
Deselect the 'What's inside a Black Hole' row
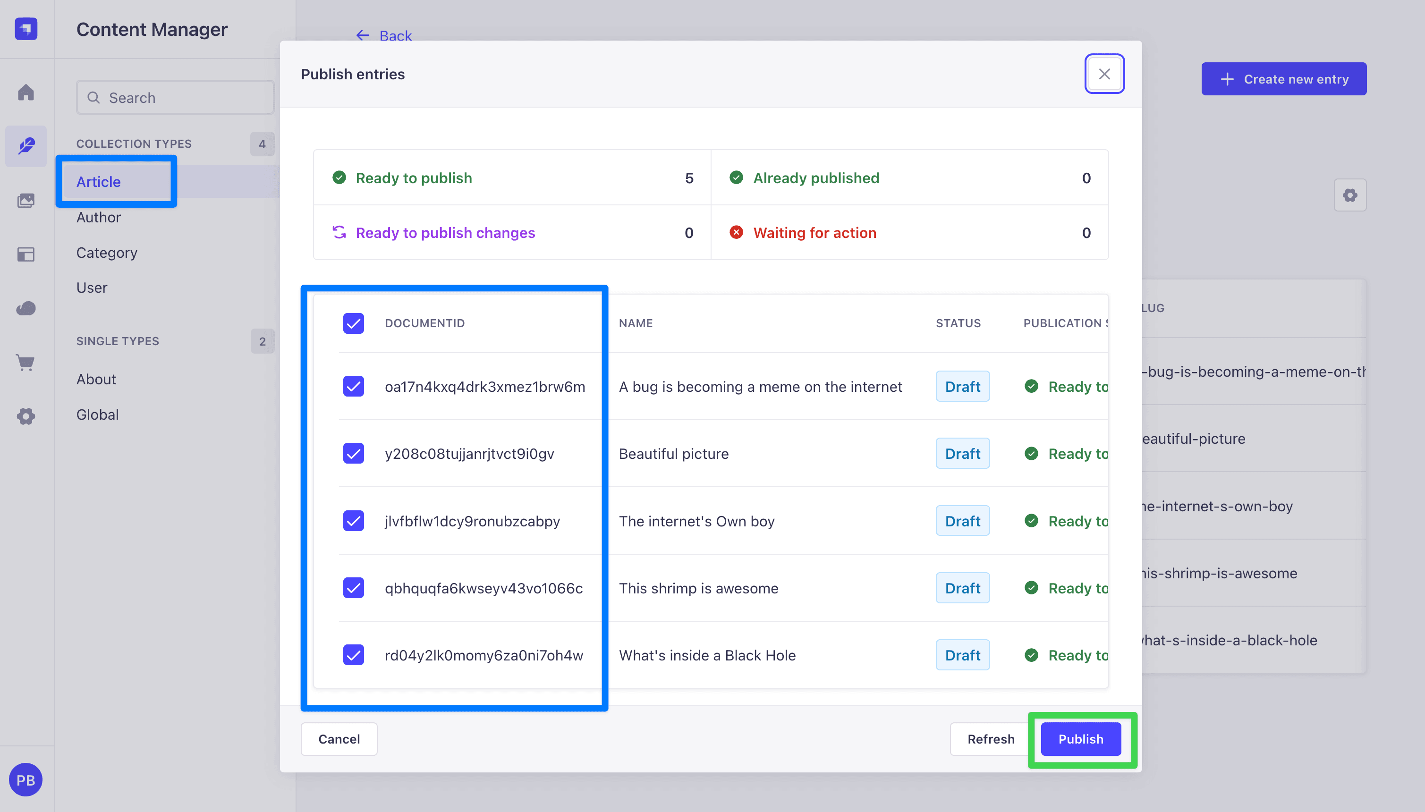[x=354, y=655]
